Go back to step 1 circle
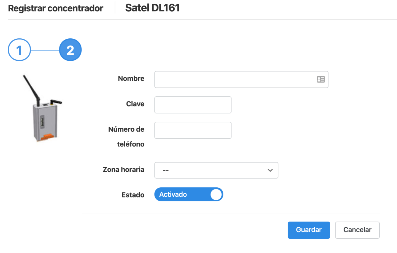This screenshot has height=253, width=397. click(19, 50)
